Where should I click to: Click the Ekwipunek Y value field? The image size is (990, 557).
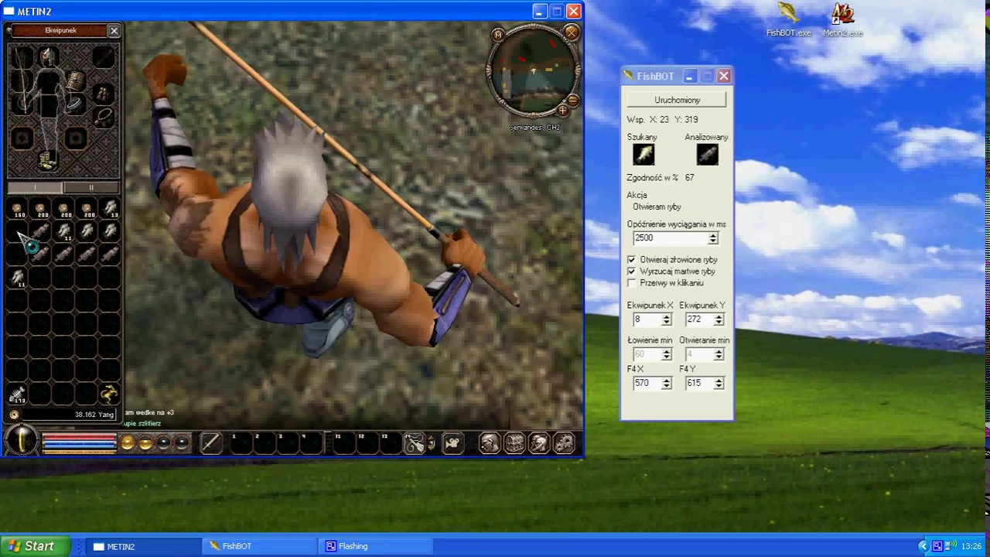(699, 320)
